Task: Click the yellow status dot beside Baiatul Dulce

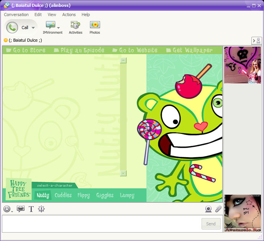Action: point(6,40)
